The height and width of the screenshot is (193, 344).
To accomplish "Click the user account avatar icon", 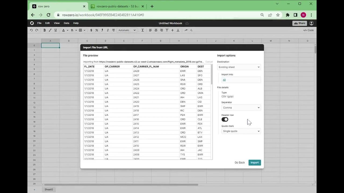I will pyautogui.click(x=311, y=23).
